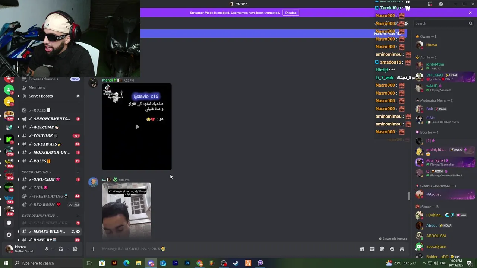Open edit channel gear on MEMES-WLA-9 channel
This screenshot has width=477, height=268.
click(78, 232)
